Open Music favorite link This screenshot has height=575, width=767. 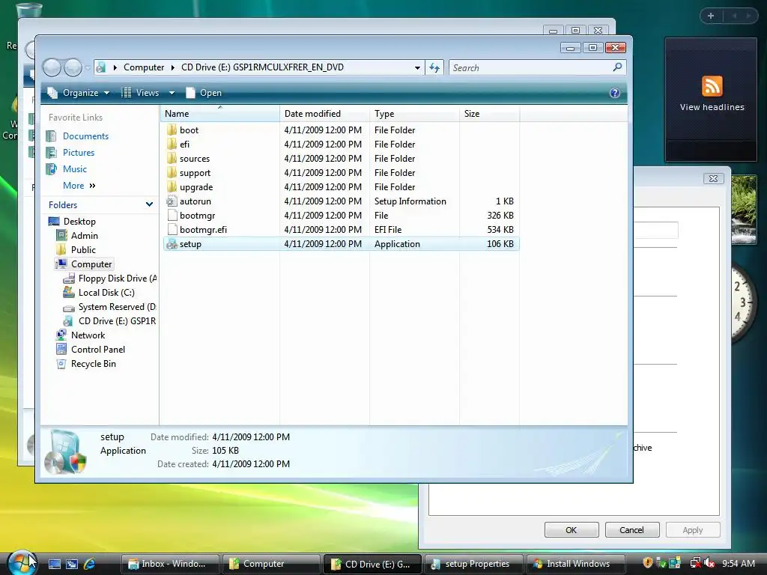pos(74,168)
